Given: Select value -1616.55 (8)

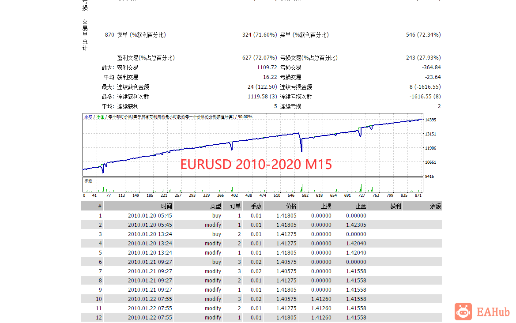Looking at the screenshot, I should point(425,97).
